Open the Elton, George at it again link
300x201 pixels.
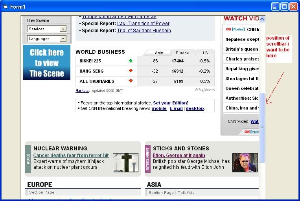tap(179, 155)
